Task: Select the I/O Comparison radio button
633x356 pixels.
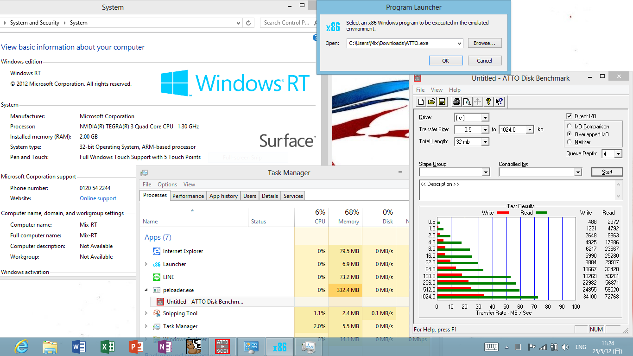Action: coord(569,126)
